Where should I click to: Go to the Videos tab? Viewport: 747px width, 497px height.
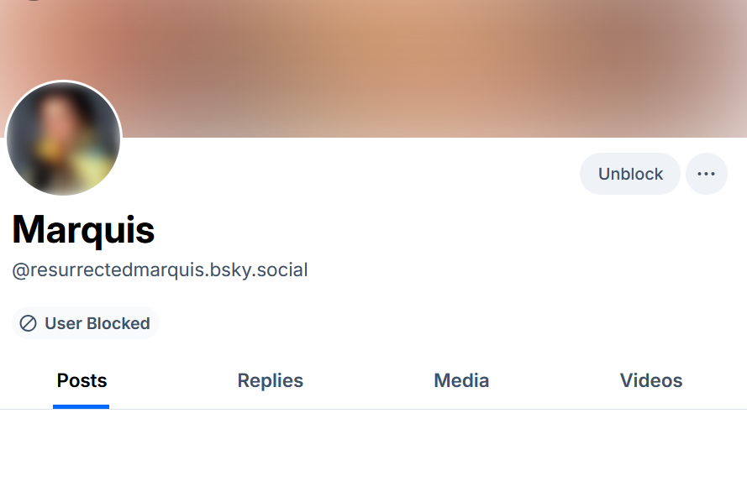650,380
